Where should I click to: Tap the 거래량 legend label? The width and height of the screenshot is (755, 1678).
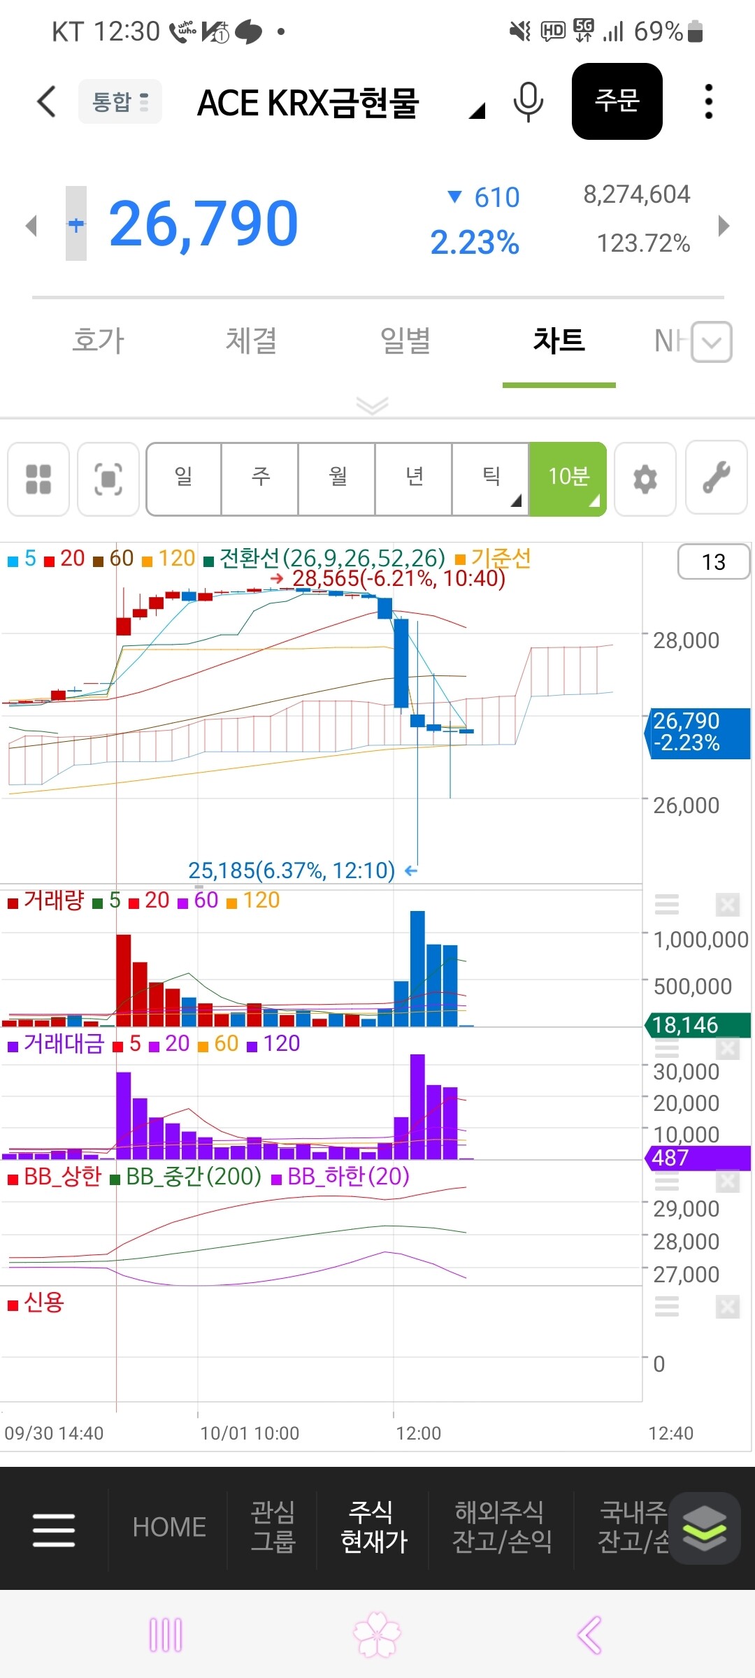[x=46, y=900]
